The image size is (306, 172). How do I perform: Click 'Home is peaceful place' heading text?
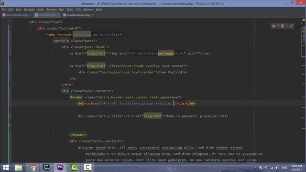click(x=188, y=116)
